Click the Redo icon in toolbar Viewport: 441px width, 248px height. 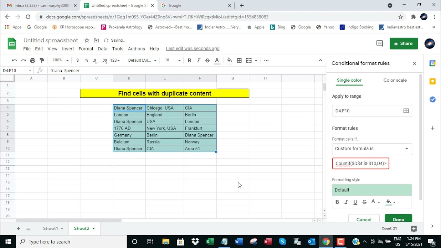[23, 60]
